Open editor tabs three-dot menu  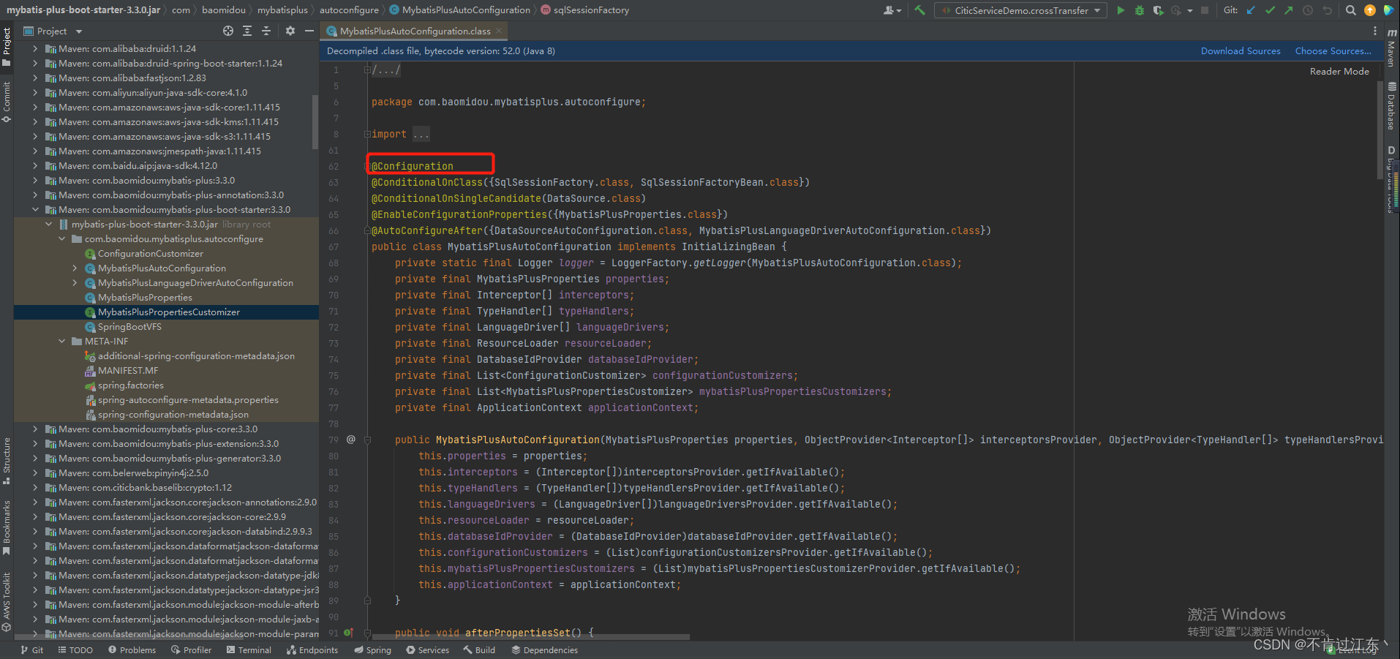coord(1375,31)
